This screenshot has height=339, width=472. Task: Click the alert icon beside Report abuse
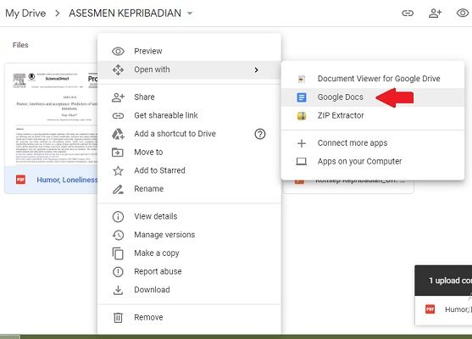pyautogui.click(x=118, y=272)
